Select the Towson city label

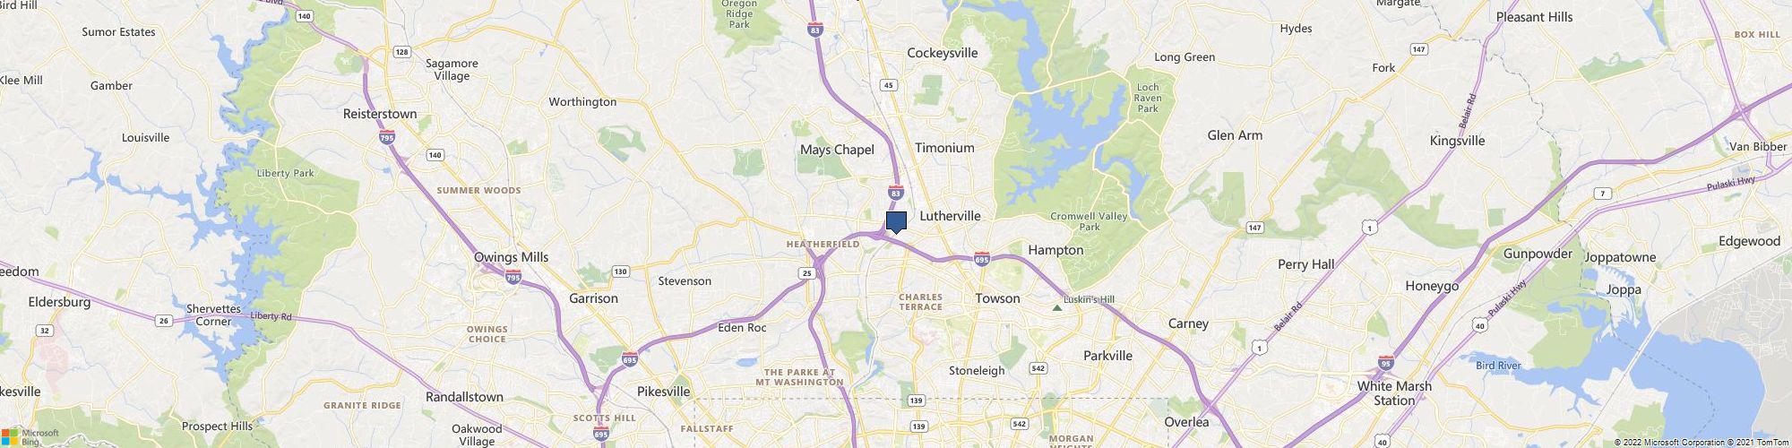pos(997,298)
